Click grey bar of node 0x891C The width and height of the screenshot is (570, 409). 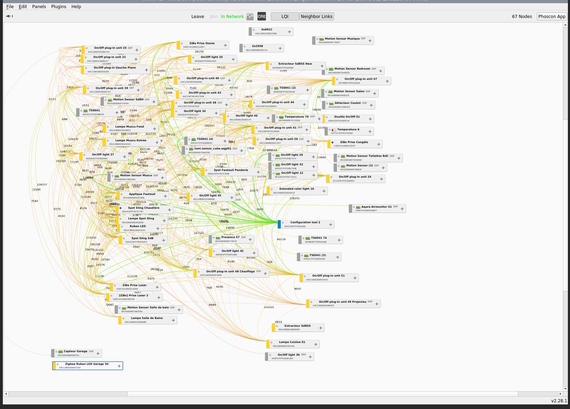[250, 31]
